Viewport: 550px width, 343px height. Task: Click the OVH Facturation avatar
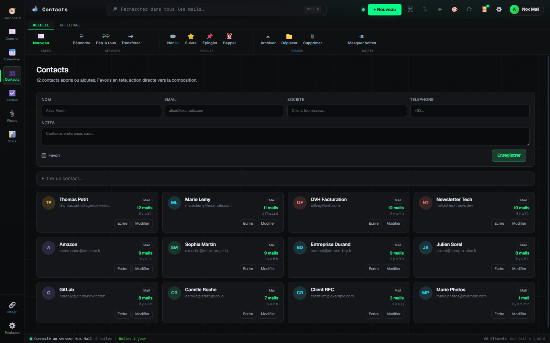[x=300, y=203]
